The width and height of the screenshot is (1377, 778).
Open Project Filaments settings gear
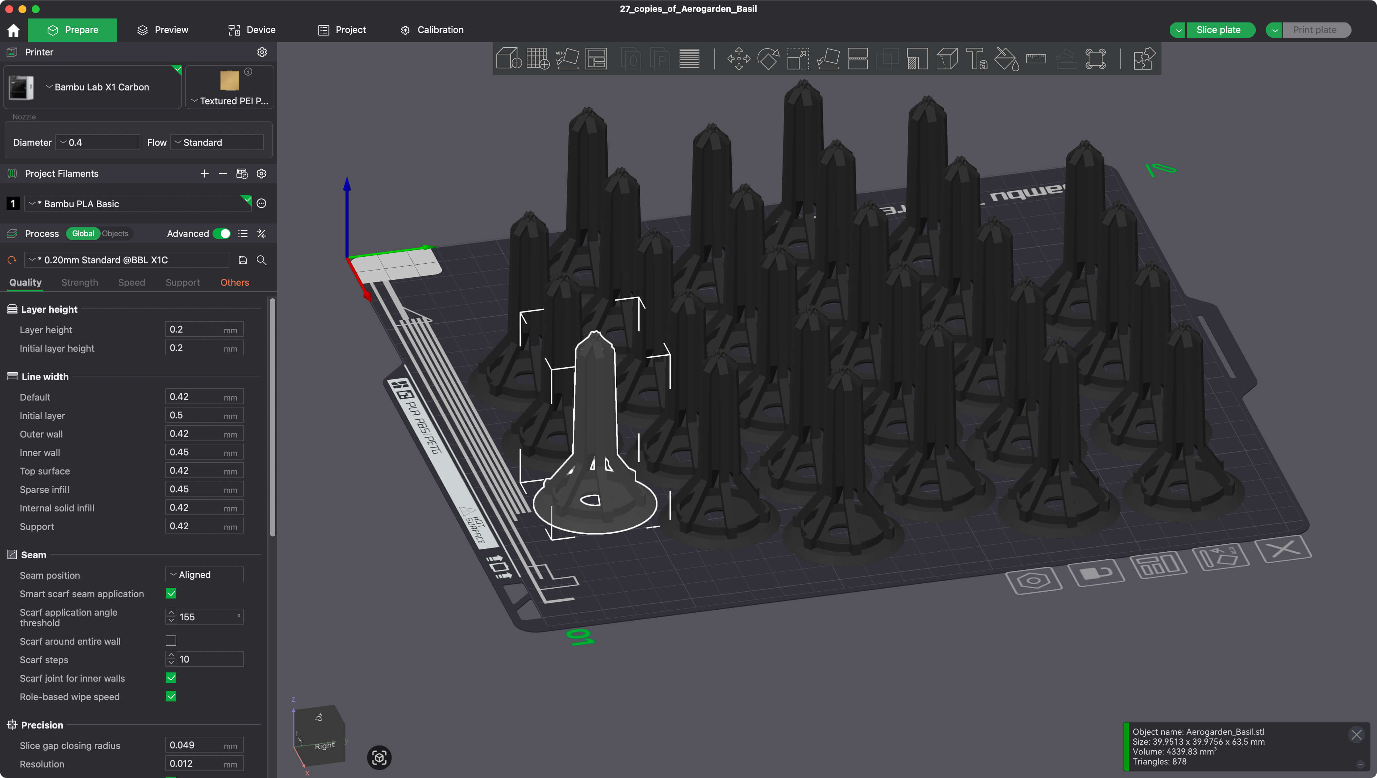tap(261, 174)
